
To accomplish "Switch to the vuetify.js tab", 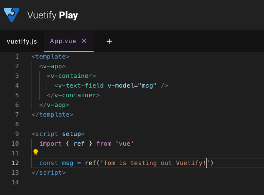I will 22,41.
